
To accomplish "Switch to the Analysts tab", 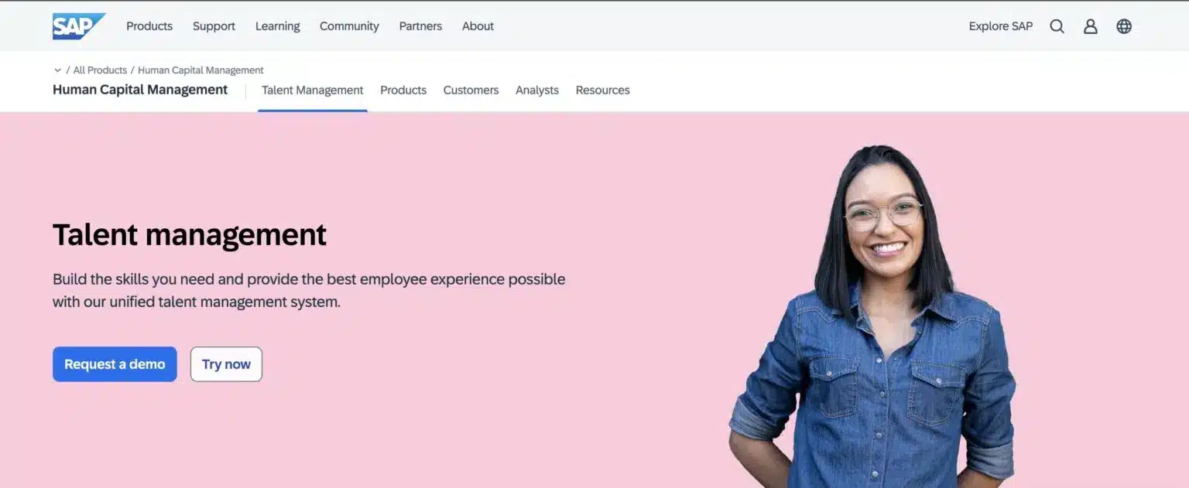I will click(537, 90).
